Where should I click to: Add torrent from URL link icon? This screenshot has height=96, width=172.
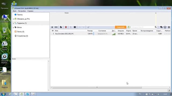pyautogui.click(x=56, y=27)
